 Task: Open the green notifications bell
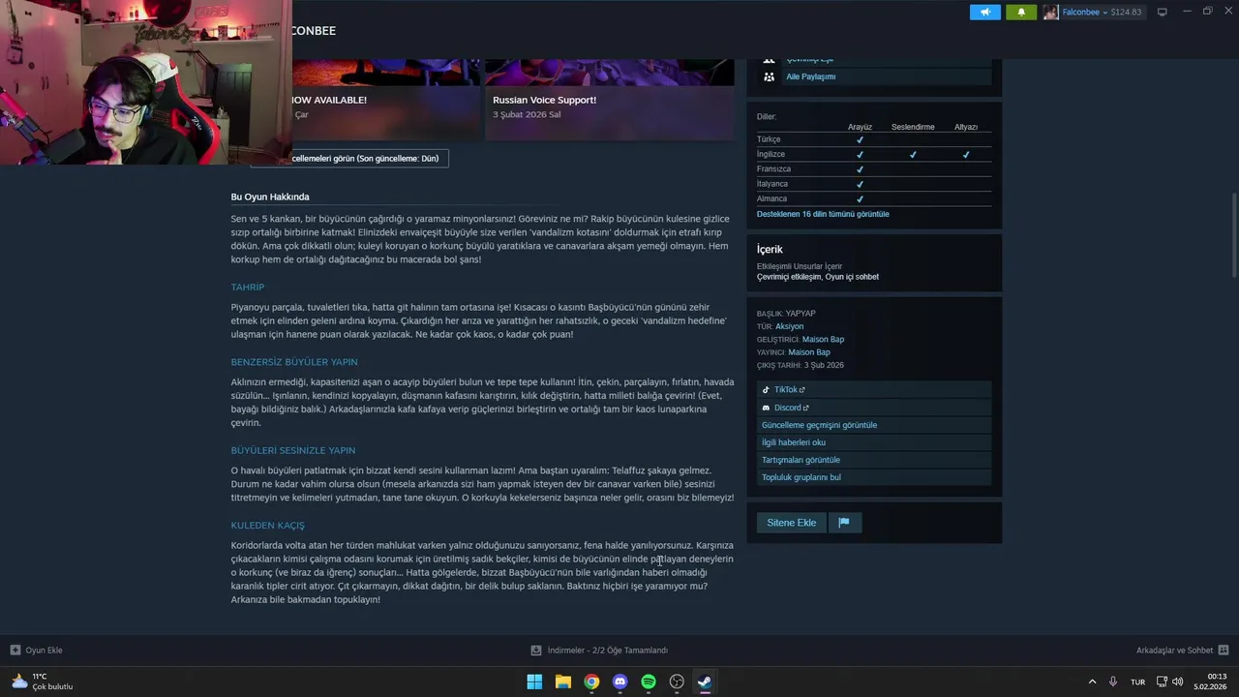tap(1020, 12)
